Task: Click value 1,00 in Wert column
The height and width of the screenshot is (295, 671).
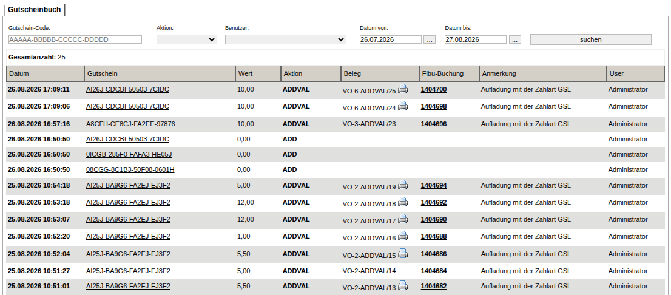Action: click(243, 236)
